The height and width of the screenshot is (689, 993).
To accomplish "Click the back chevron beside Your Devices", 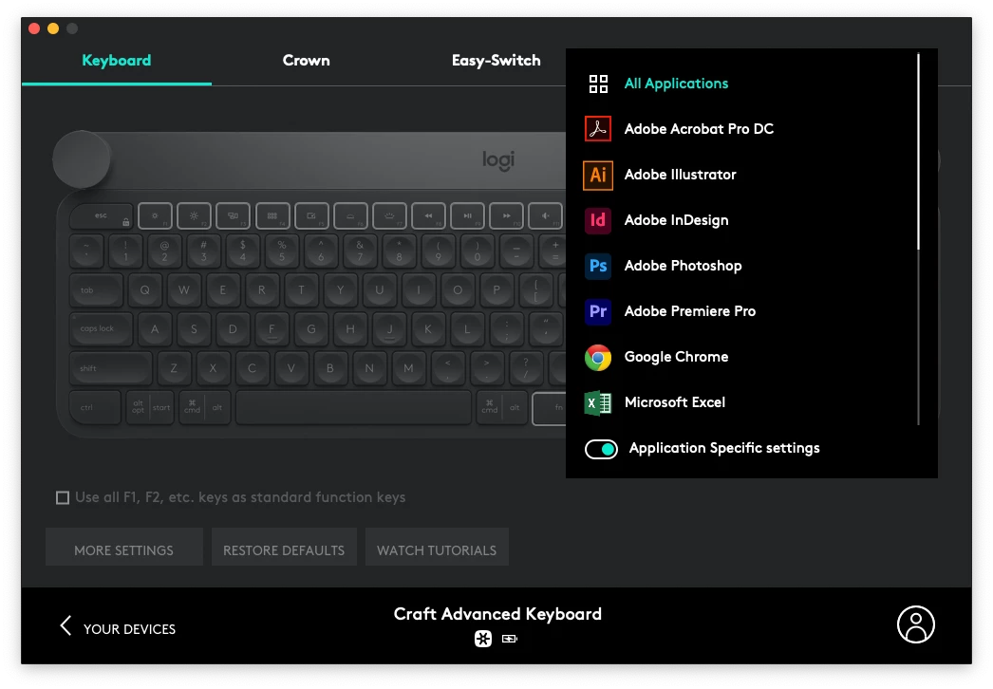I will 66,625.
